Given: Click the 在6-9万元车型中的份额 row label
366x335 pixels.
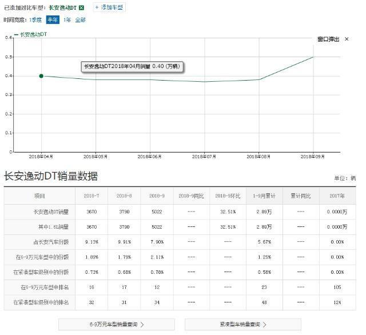Looking at the screenshot, I should click(x=42, y=257).
